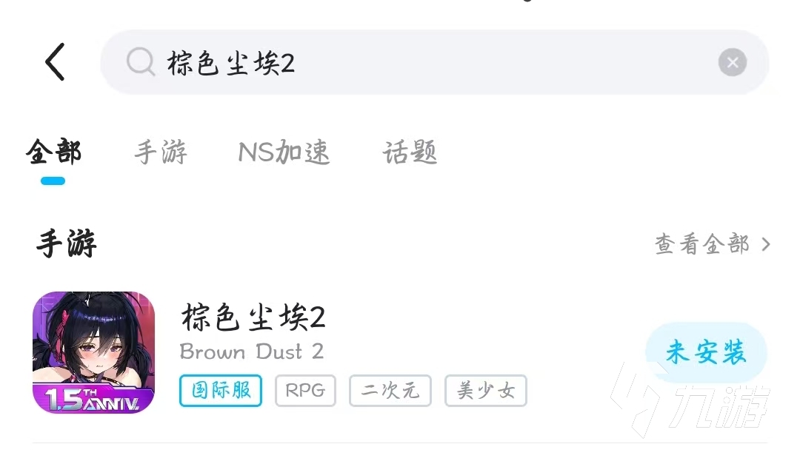The image size is (800, 461).
Task: Open the NS加速 tab
Action: coord(284,152)
